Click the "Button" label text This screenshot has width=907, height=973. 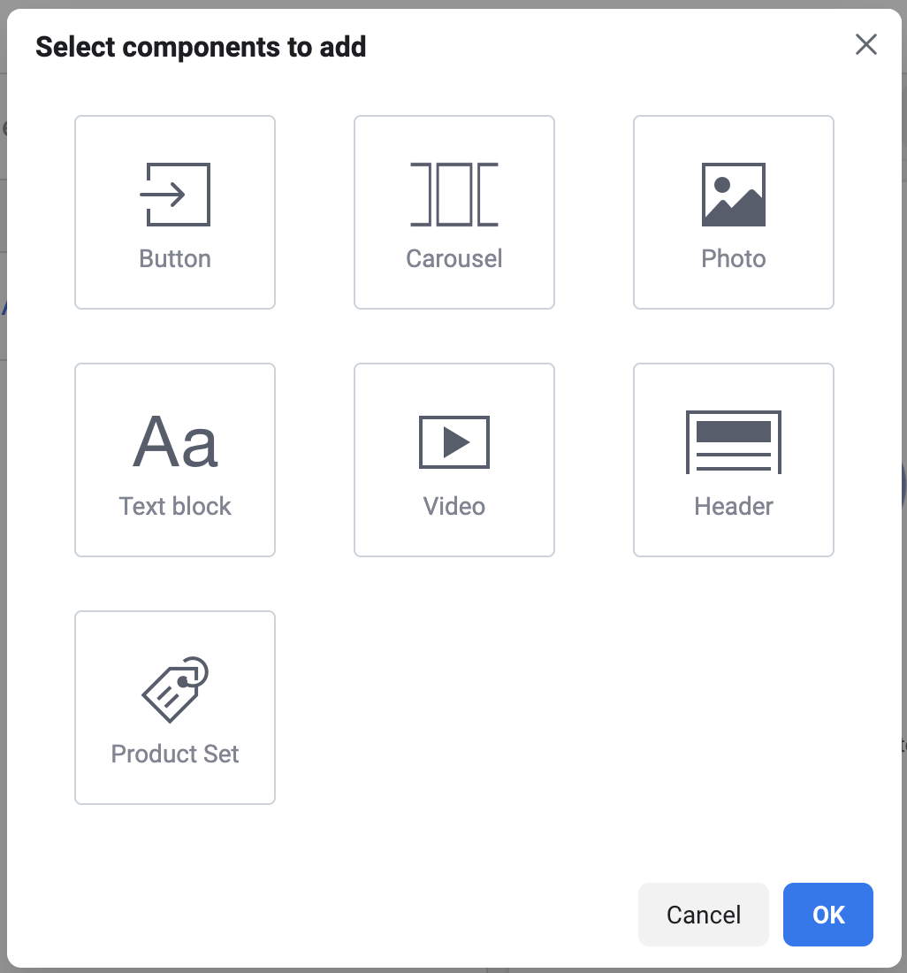175,259
